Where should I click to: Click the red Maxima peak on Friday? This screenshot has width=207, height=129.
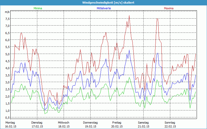click(129, 15)
